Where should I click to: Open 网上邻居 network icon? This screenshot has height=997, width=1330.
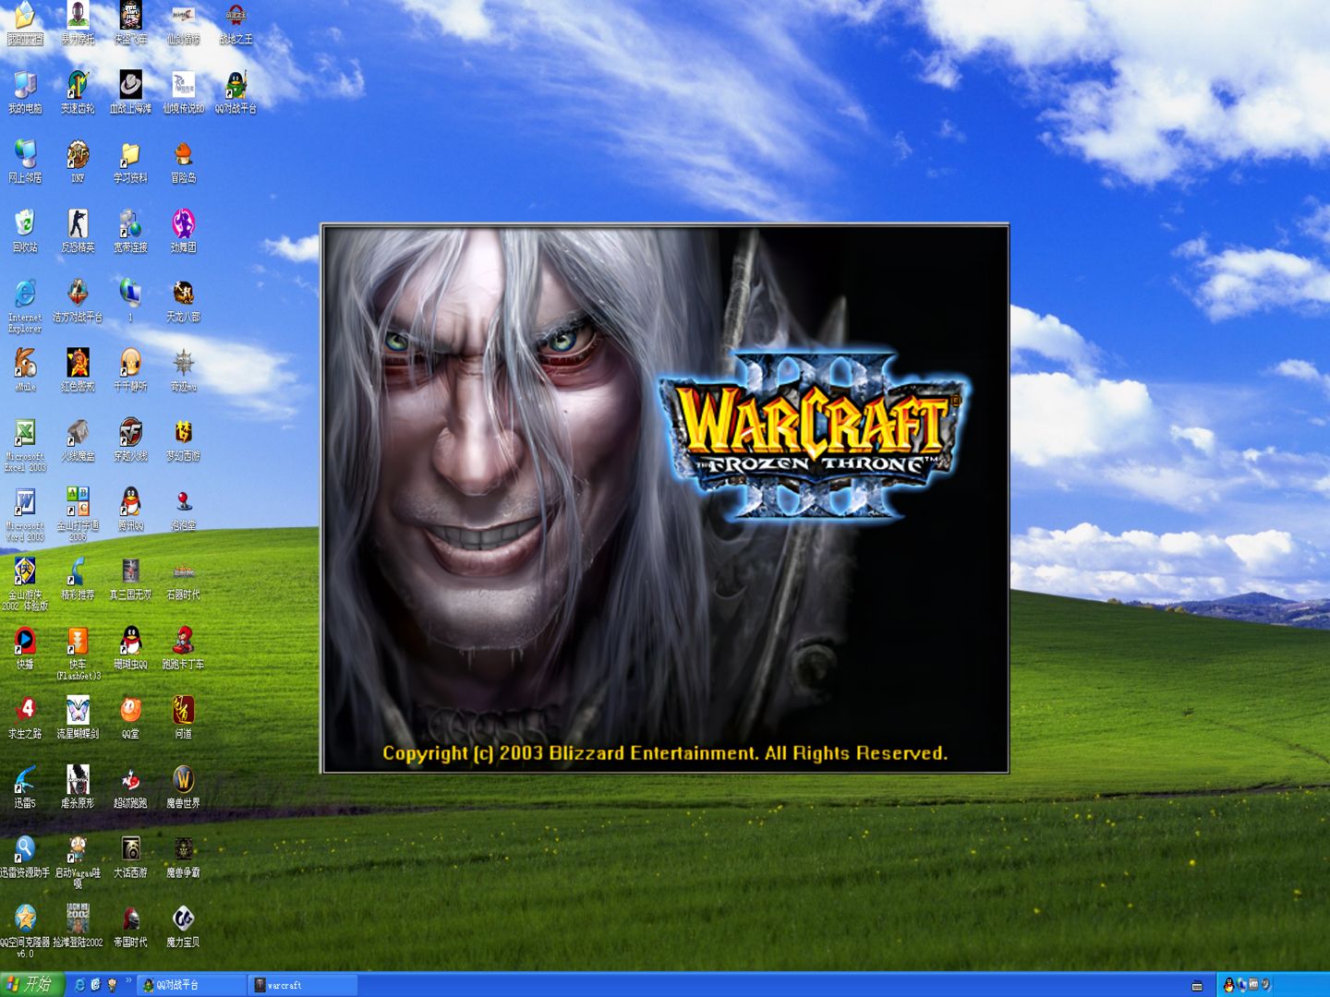pos(25,155)
